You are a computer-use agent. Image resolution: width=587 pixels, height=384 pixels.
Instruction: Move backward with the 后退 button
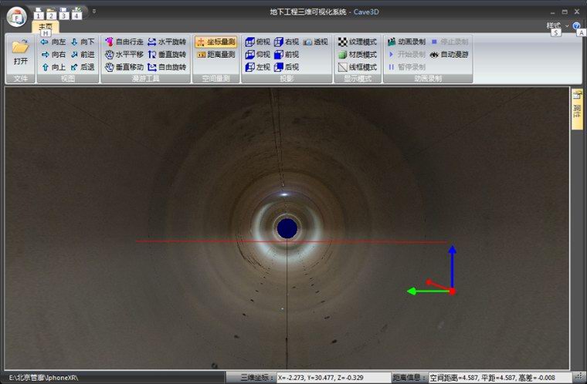tap(83, 67)
